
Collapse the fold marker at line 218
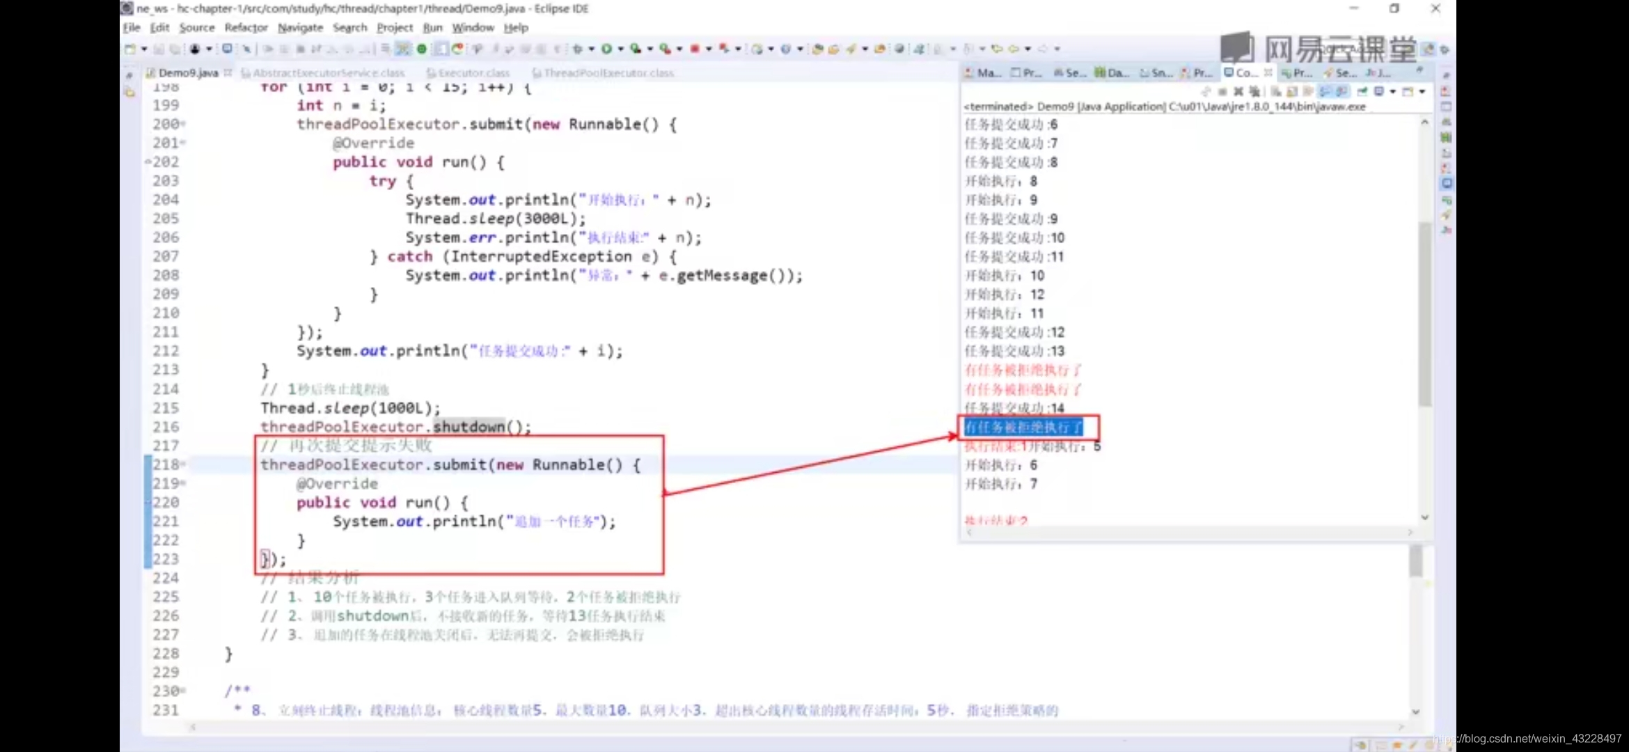coord(183,464)
